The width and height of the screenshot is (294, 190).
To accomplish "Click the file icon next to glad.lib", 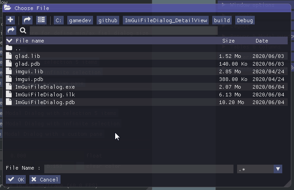I will click(9, 56).
